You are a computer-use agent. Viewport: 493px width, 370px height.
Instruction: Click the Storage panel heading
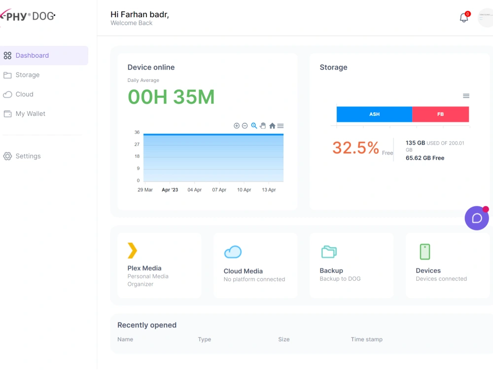tap(333, 67)
